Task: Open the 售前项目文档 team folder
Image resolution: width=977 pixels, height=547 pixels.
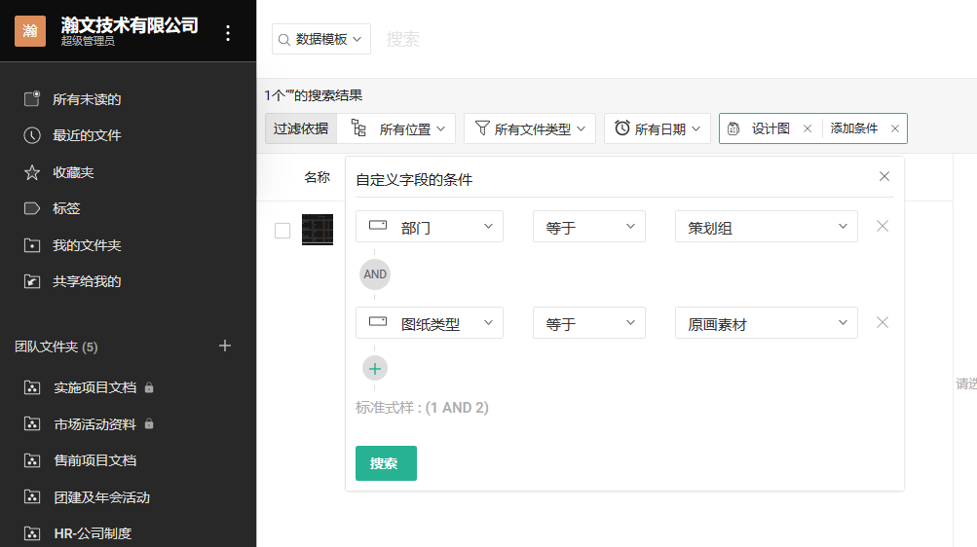Action: (94, 460)
